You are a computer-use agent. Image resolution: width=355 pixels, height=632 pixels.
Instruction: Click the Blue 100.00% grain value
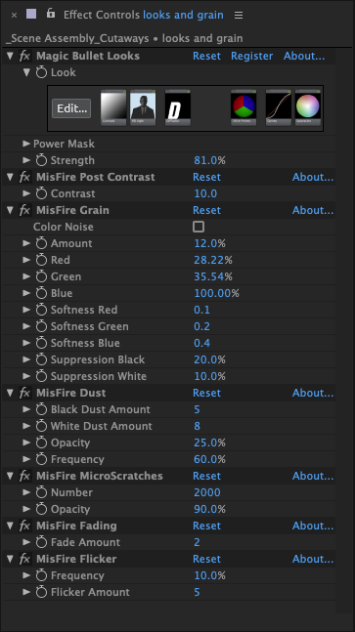point(217,293)
